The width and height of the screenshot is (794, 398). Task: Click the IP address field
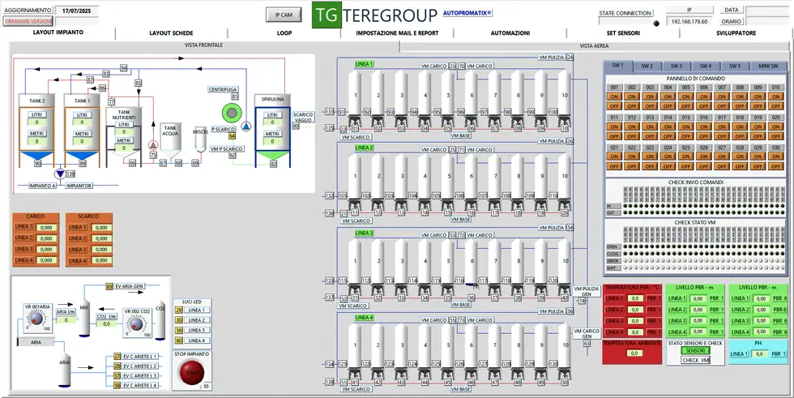[x=689, y=21]
